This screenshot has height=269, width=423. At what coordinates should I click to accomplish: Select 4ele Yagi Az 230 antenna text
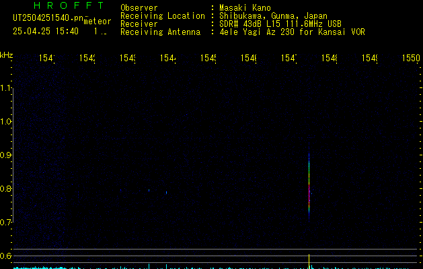[292, 32]
